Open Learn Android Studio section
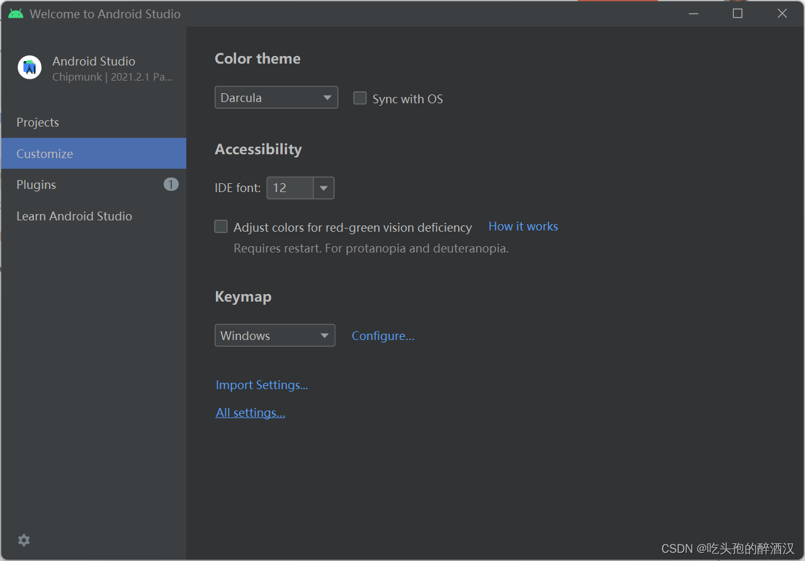This screenshot has height=561, width=805. coord(74,216)
